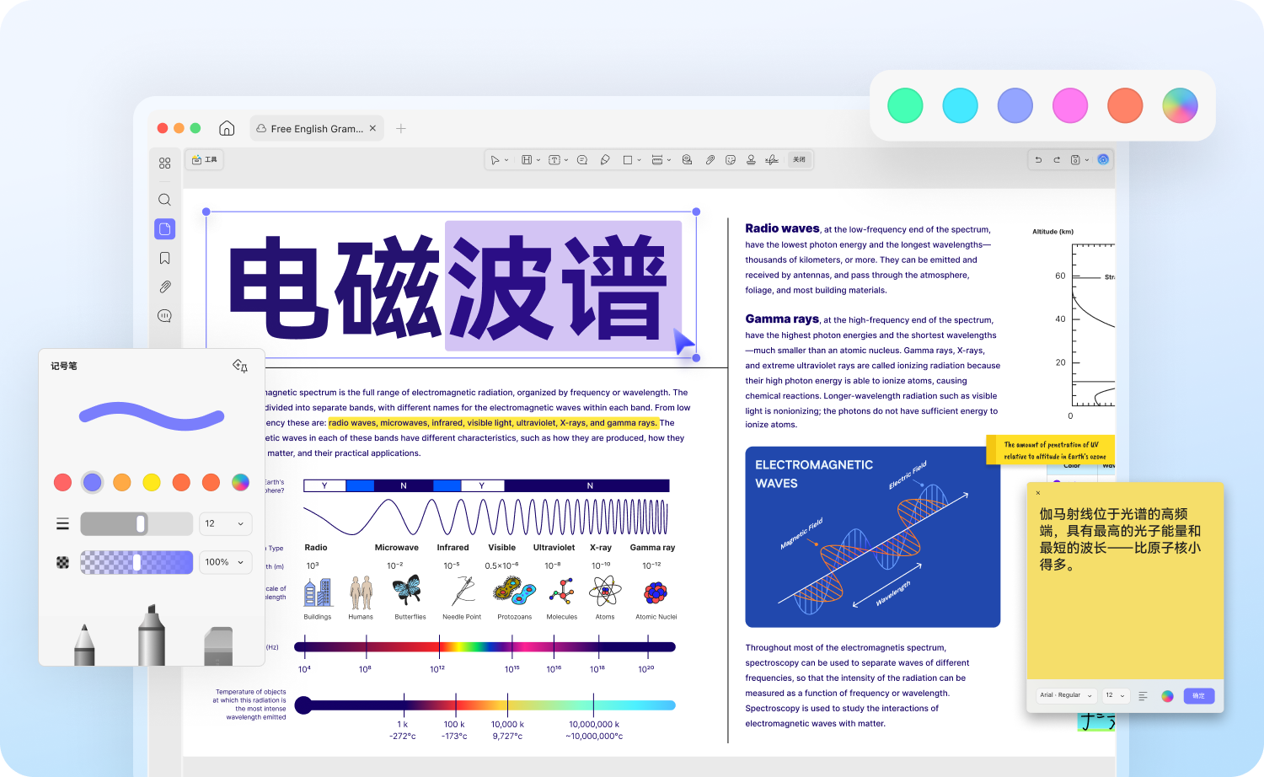Select the highlighted page panel icon in sidebar
Image resolution: width=1264 pixels, height=777 pixels.
click(x=165, y=229)
